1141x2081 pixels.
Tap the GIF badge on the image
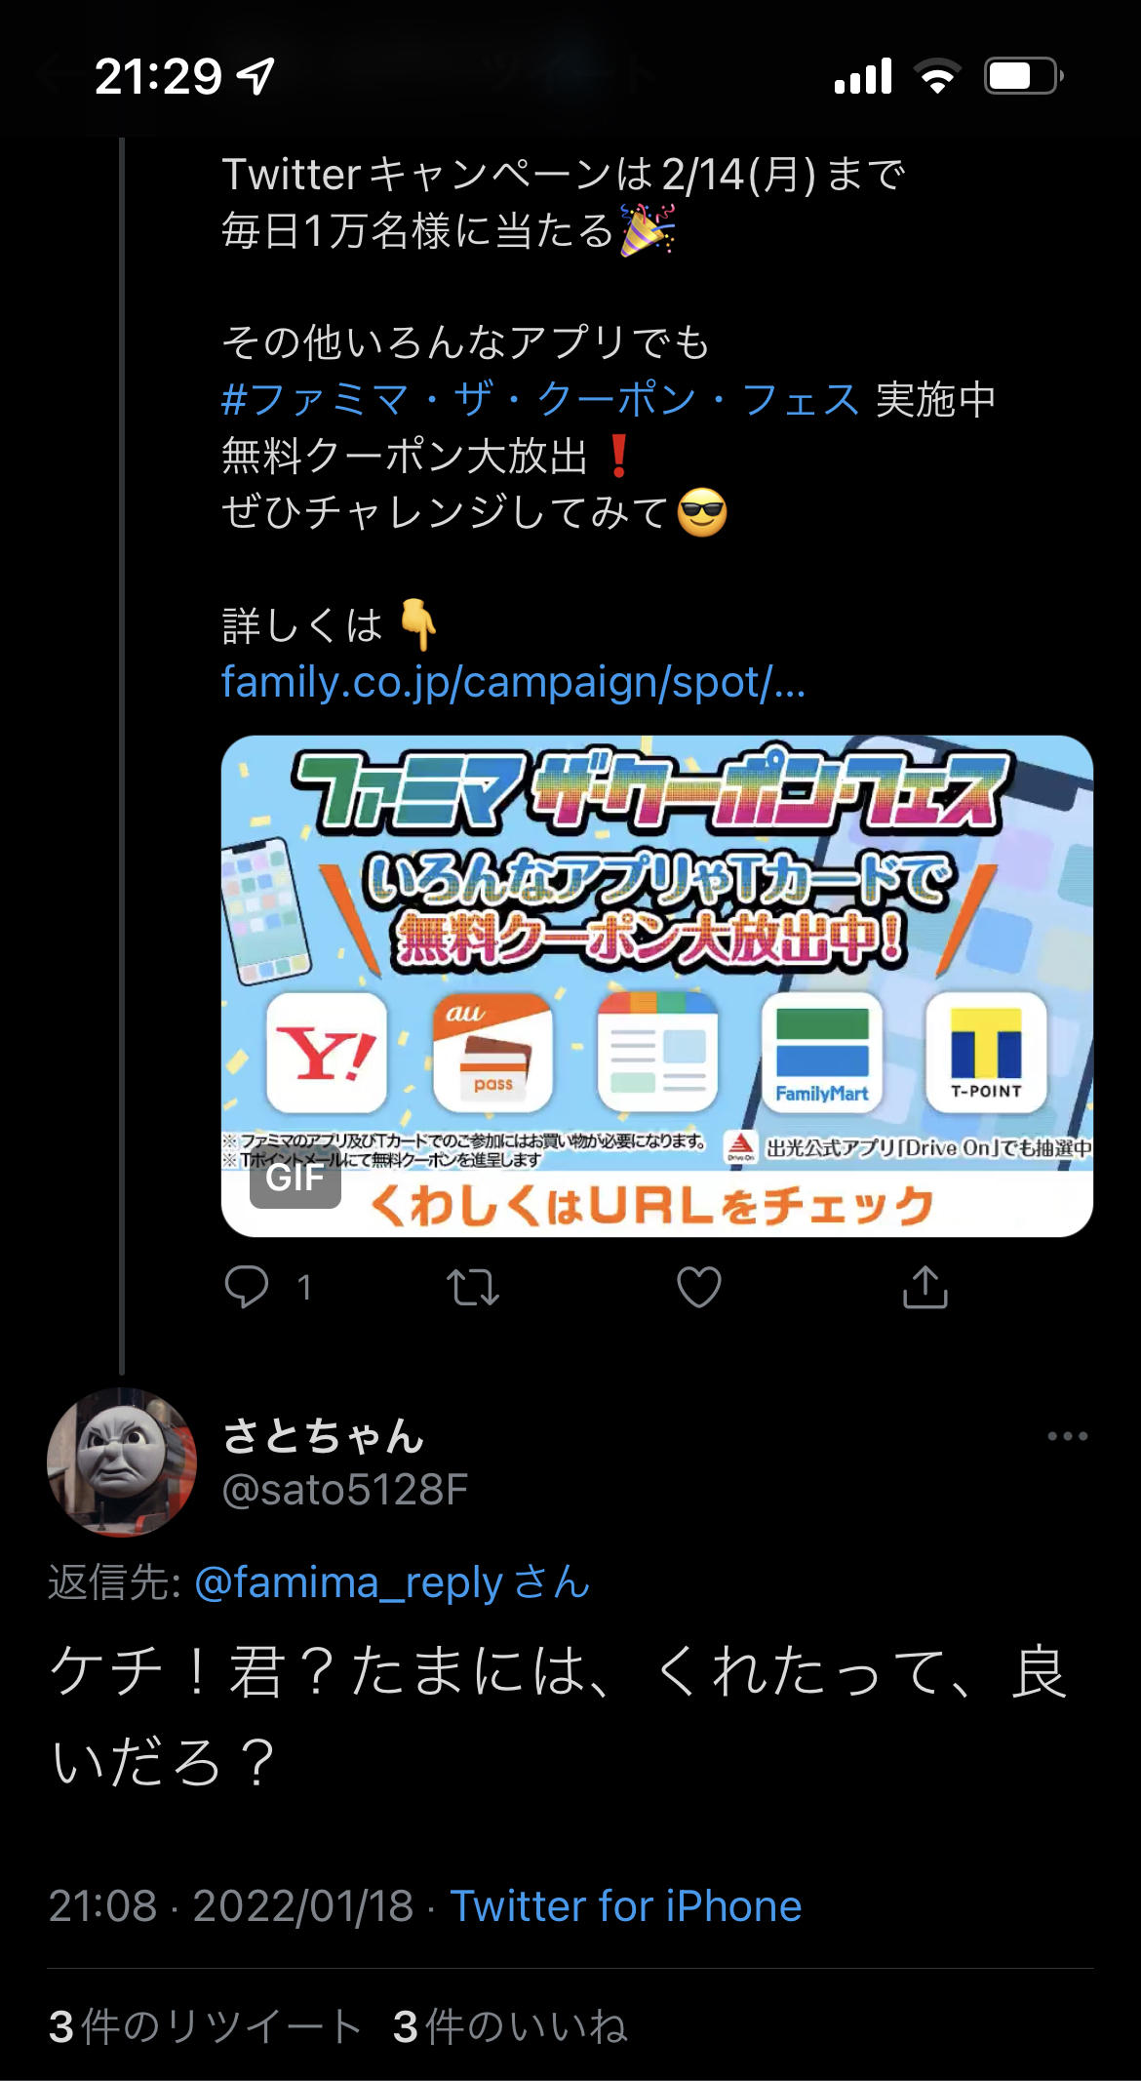tap(295, 1178)
